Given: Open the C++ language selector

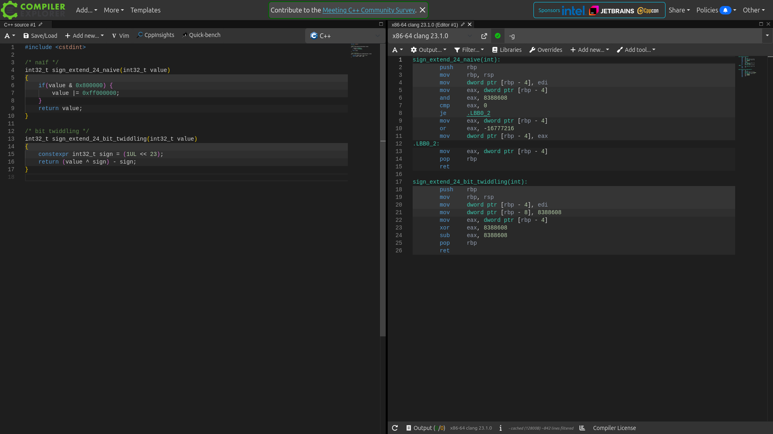Looking at the screenshot, I should coord(345,36).
